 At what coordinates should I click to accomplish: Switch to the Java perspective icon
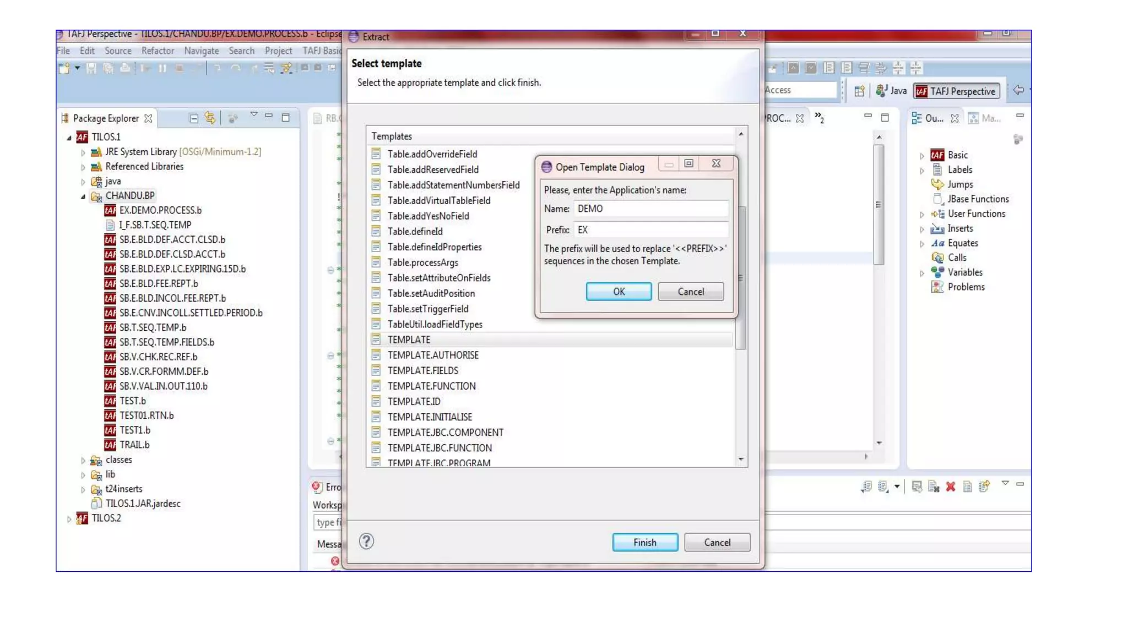(891, 91)
